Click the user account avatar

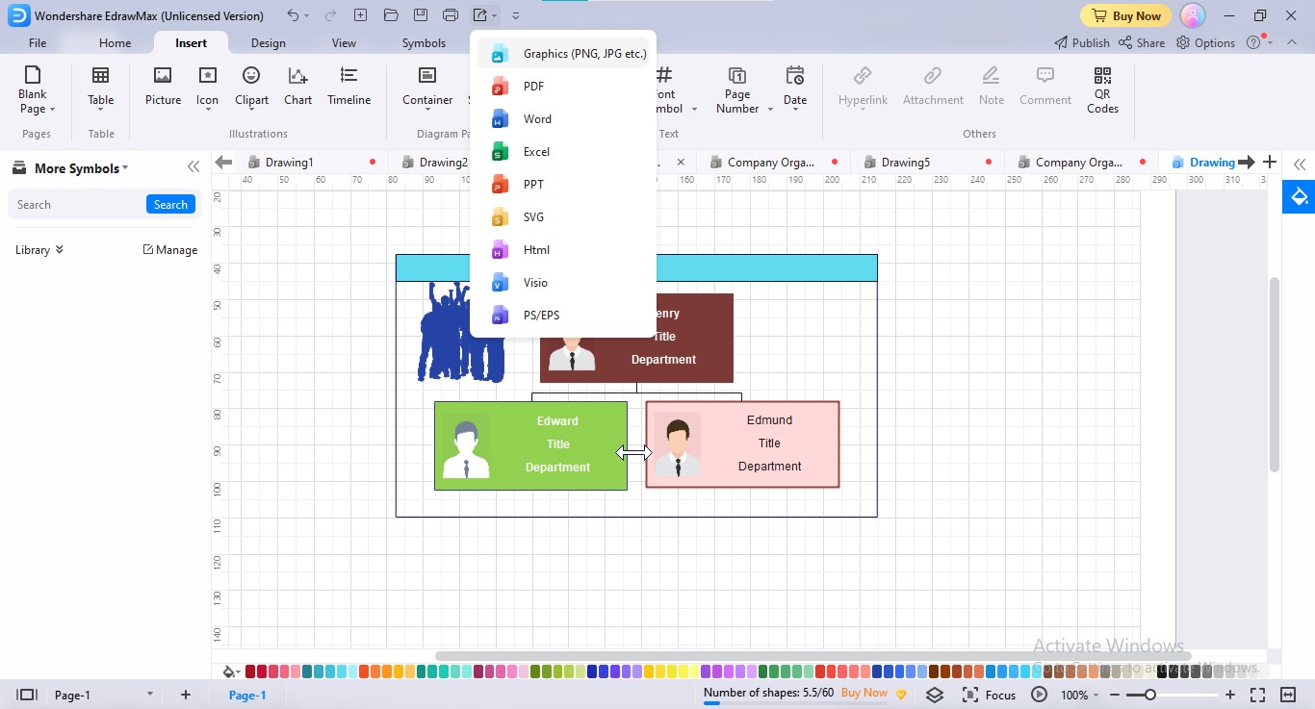(1193, 15)
